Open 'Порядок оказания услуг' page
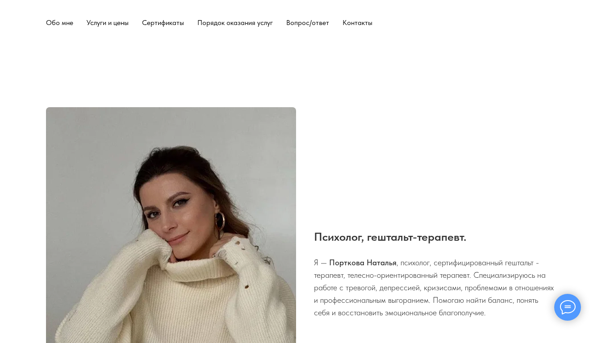Screen dimensions: 610x343 [x=235, y=23]
